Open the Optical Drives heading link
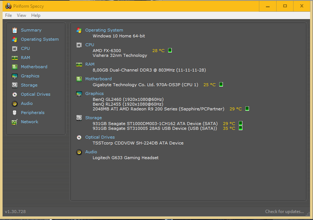Screen dimensions: 313x220 tap(100, 137)
